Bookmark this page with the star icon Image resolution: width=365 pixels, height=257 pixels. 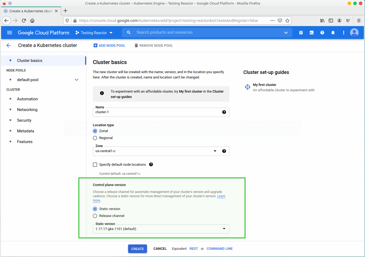coord(287,21)
